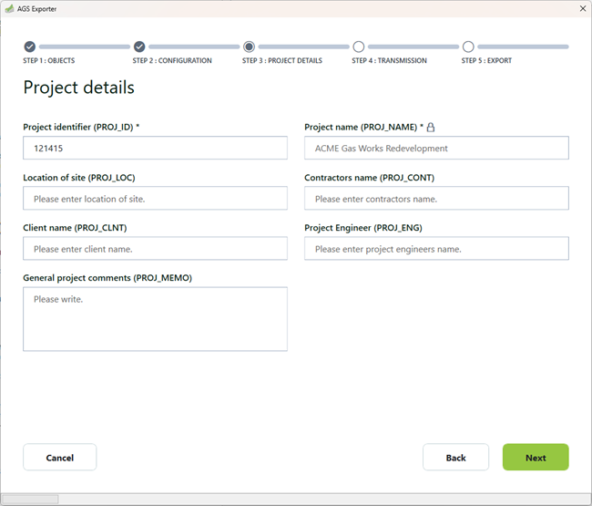Click the General project comments text area
The width and height of the screenshot is (592, 506).
pos(155,319)
